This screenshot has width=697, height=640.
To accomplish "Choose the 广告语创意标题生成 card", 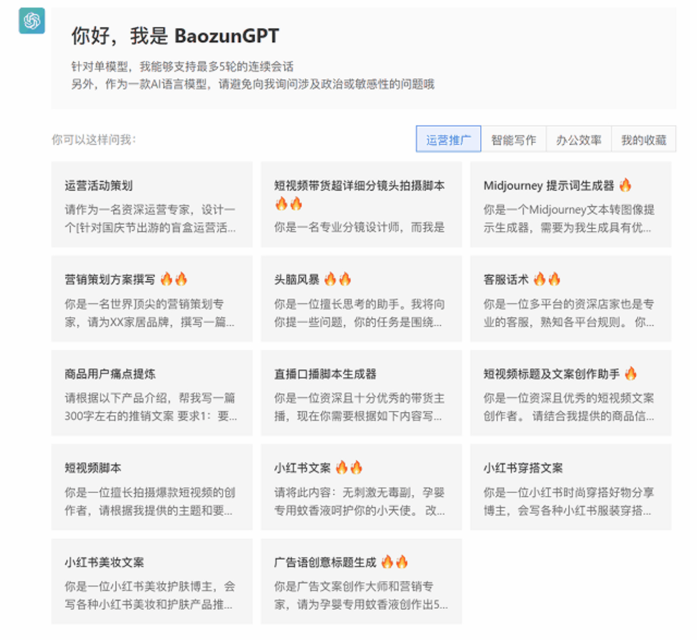I will coord(361,581).
